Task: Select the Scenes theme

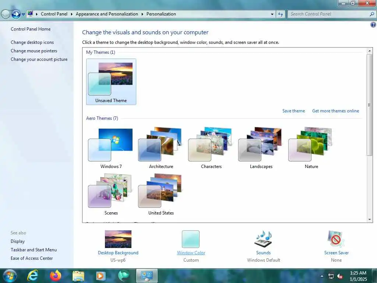Action: tap(111, 195)
